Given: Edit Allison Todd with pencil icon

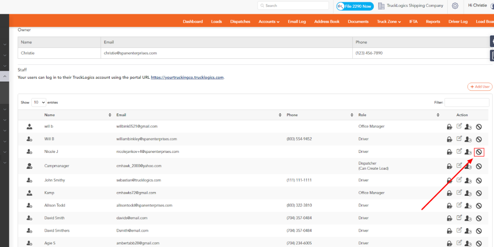Looking at the screenshot, I should pyautogui.click(x=459, y=205).
